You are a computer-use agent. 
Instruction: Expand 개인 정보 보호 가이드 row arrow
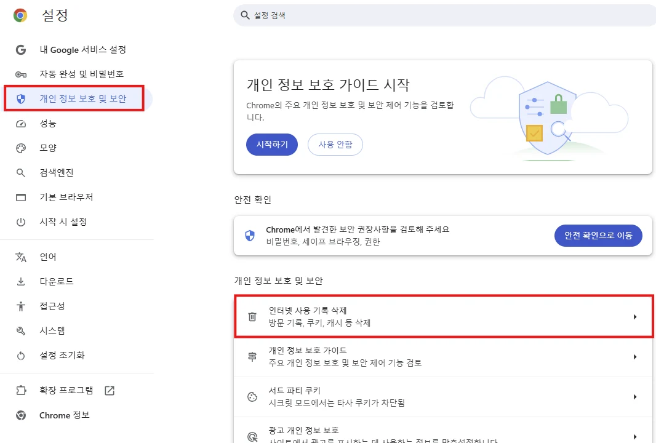[635, 357]
